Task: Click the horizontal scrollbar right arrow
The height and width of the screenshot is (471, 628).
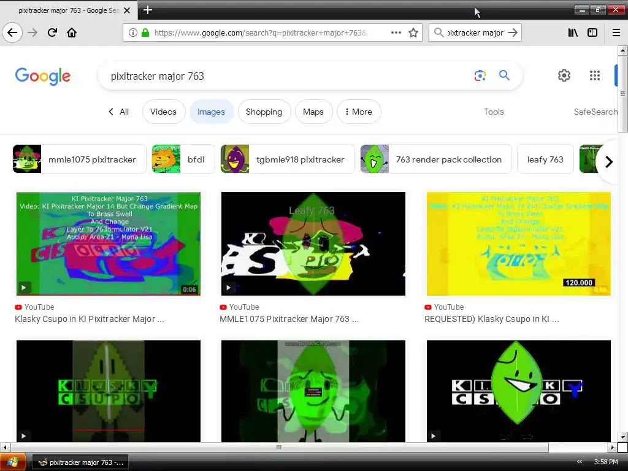Action: [x=612, y=447]
